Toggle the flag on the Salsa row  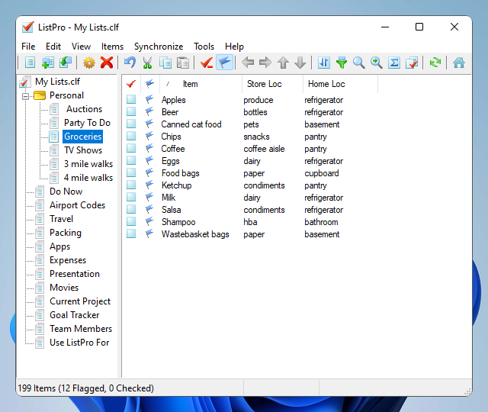click(149, 209)
